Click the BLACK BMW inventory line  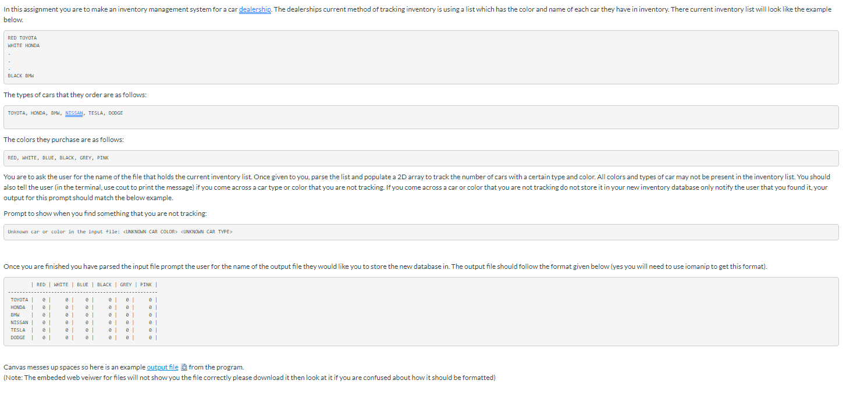coord(21,76)
